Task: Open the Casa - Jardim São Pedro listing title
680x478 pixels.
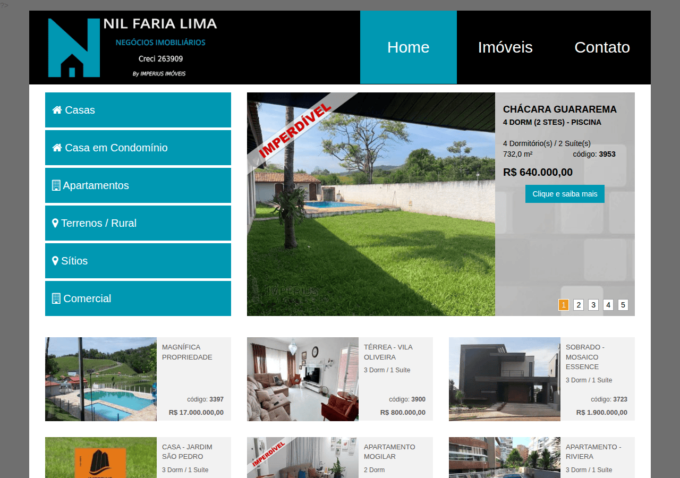Action: (187, 451)
